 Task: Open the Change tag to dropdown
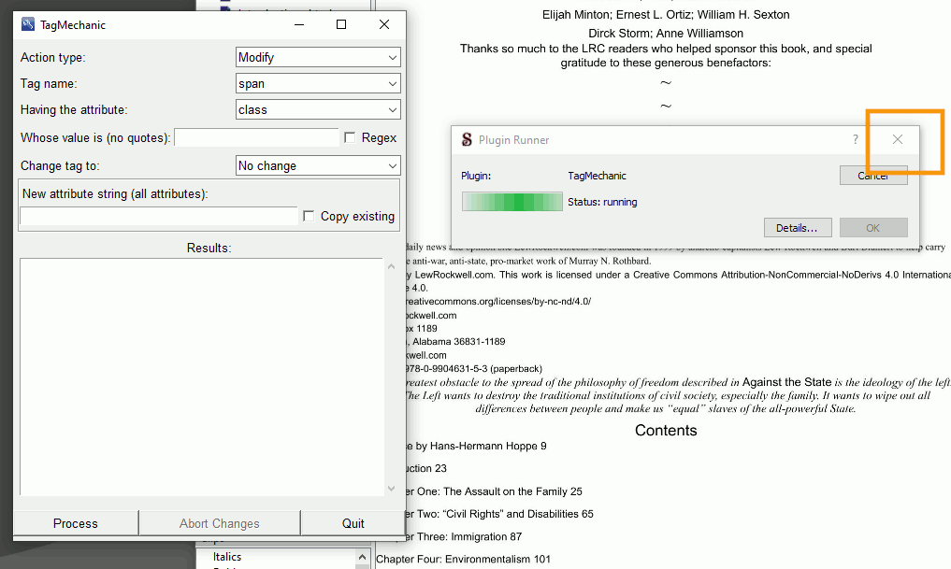click(x=318, y=166)
